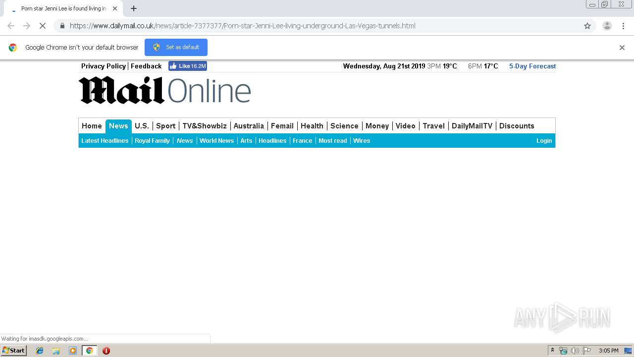Click the 3:05 PM clock

(608, 351)
